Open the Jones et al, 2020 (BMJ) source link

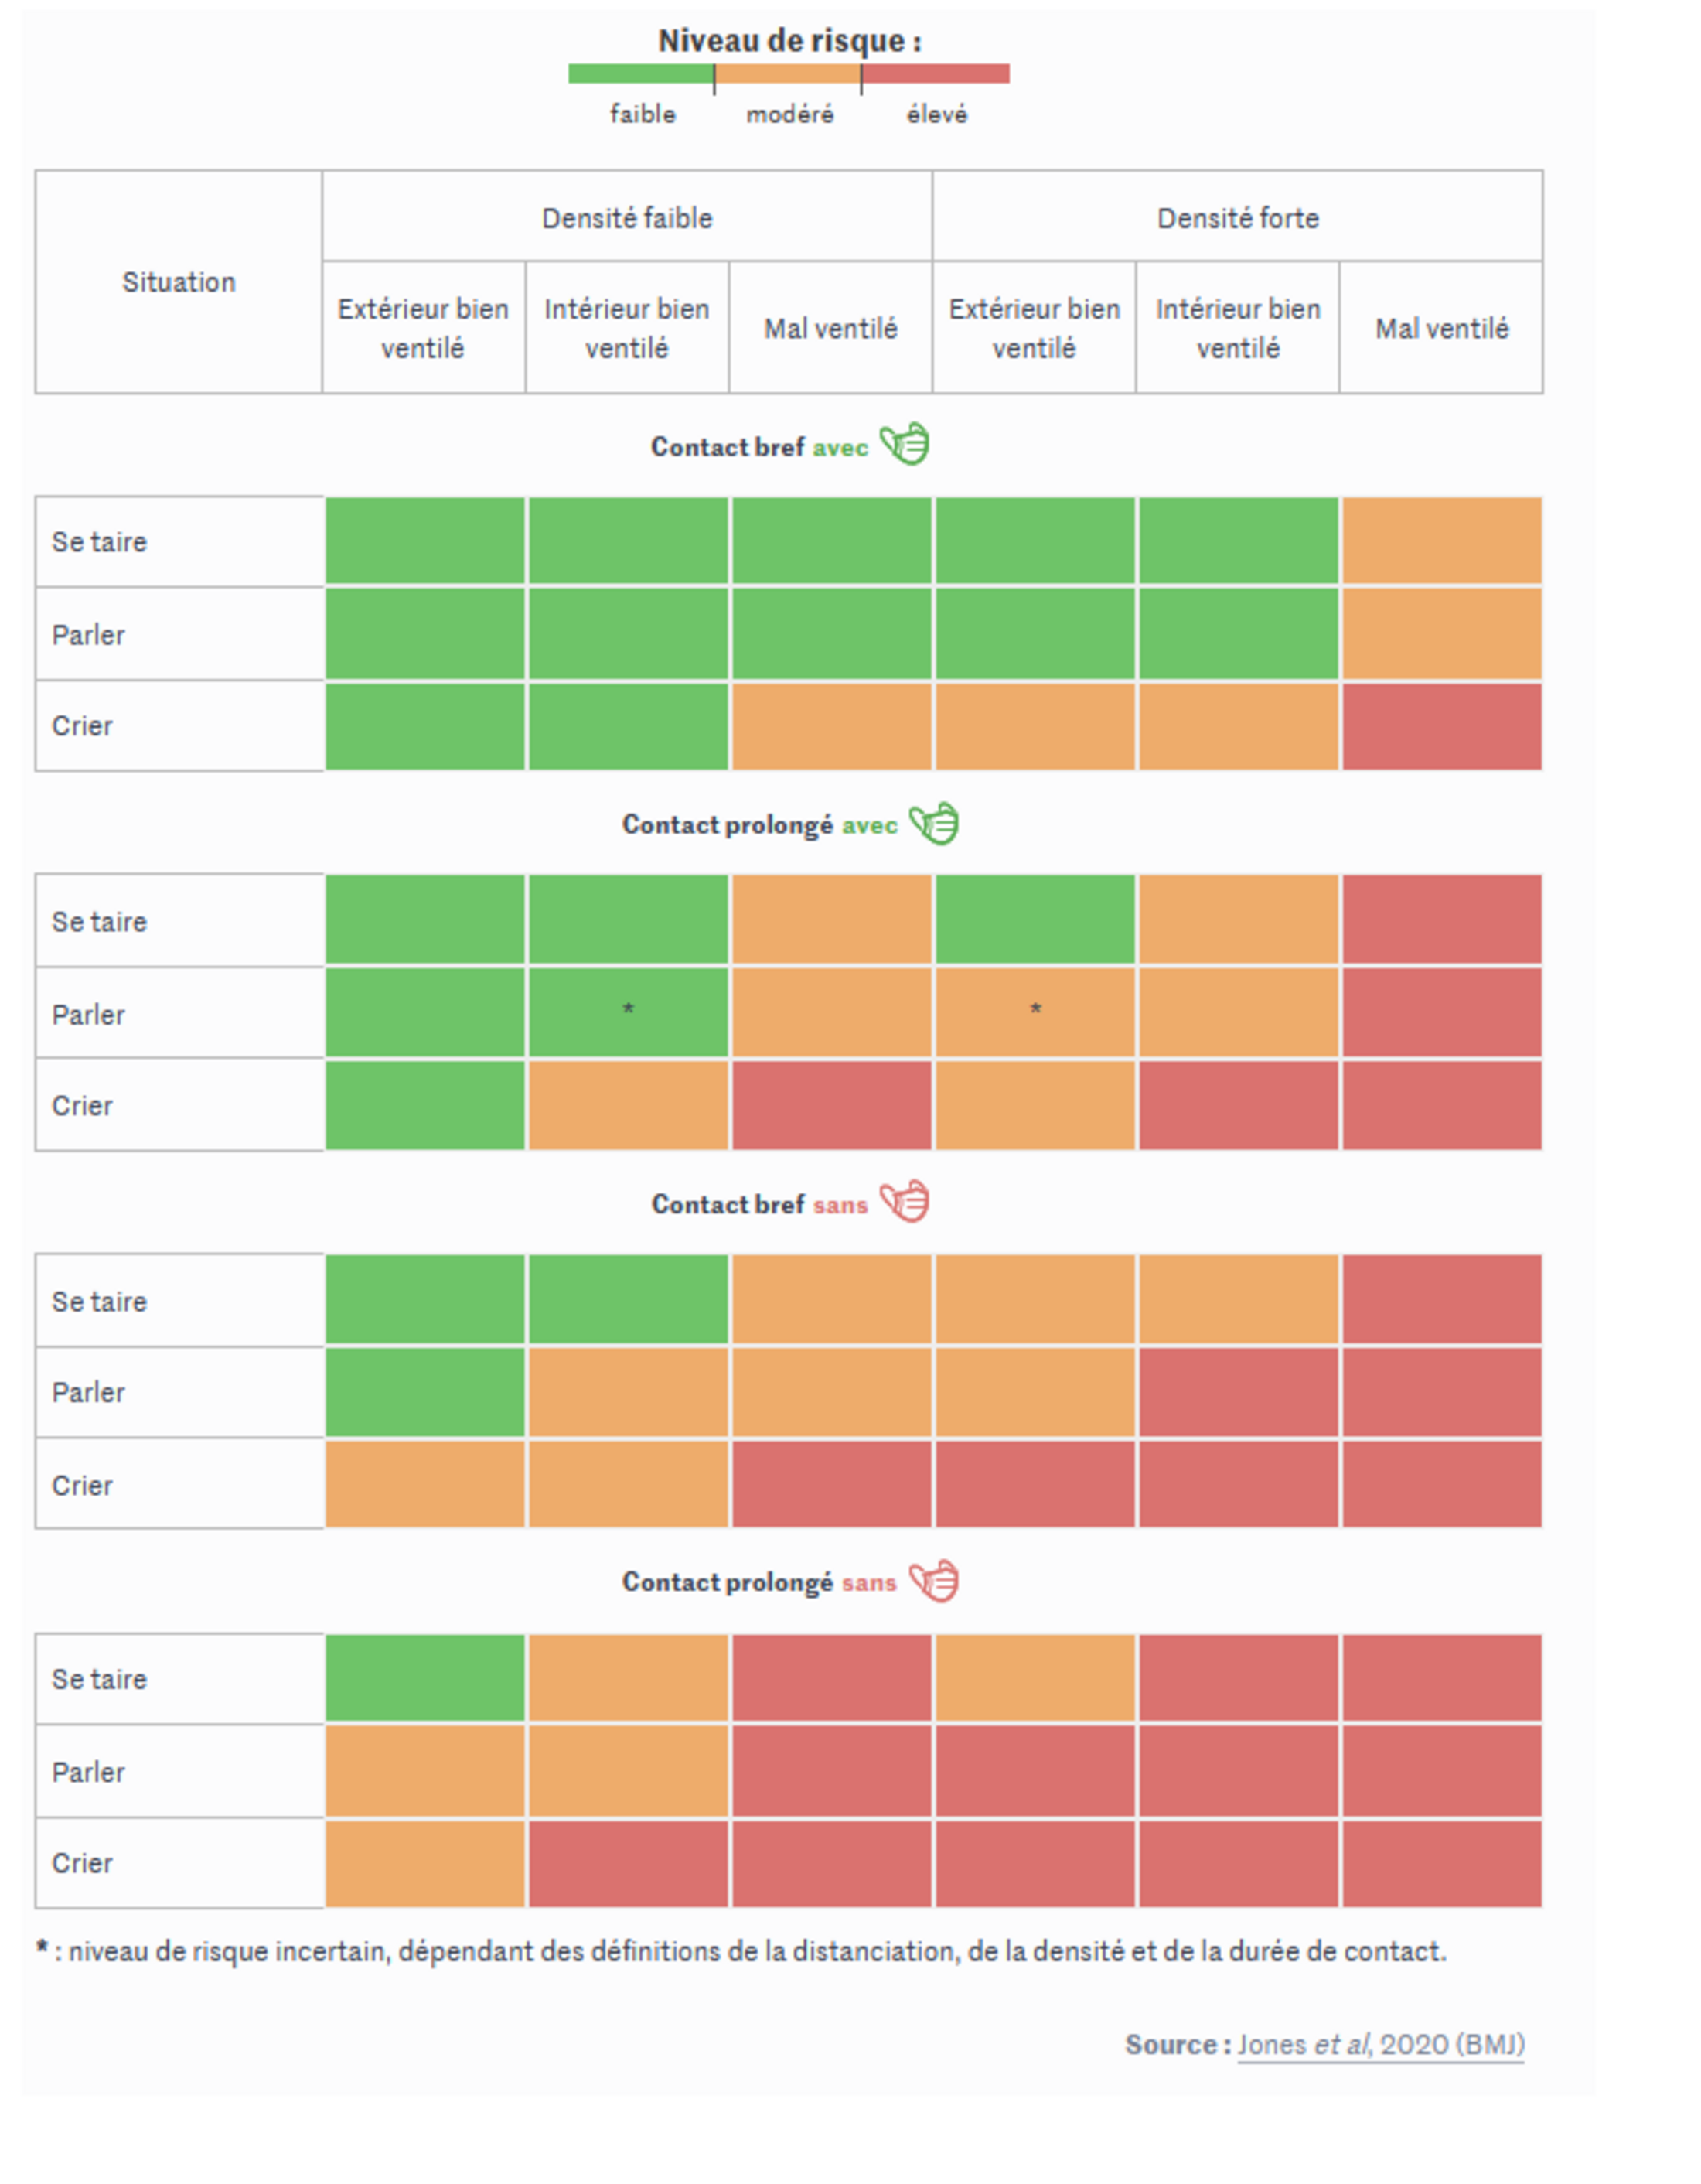tap(1380, 2044)
